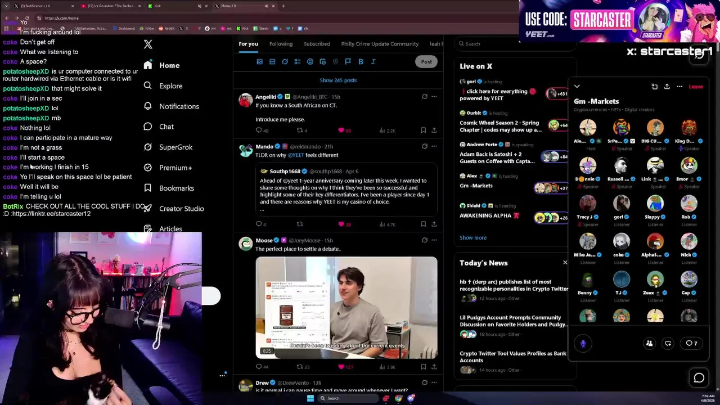Apply bold formatting in the composer
The image size is (720, 405).
click(x=361, y=62)
